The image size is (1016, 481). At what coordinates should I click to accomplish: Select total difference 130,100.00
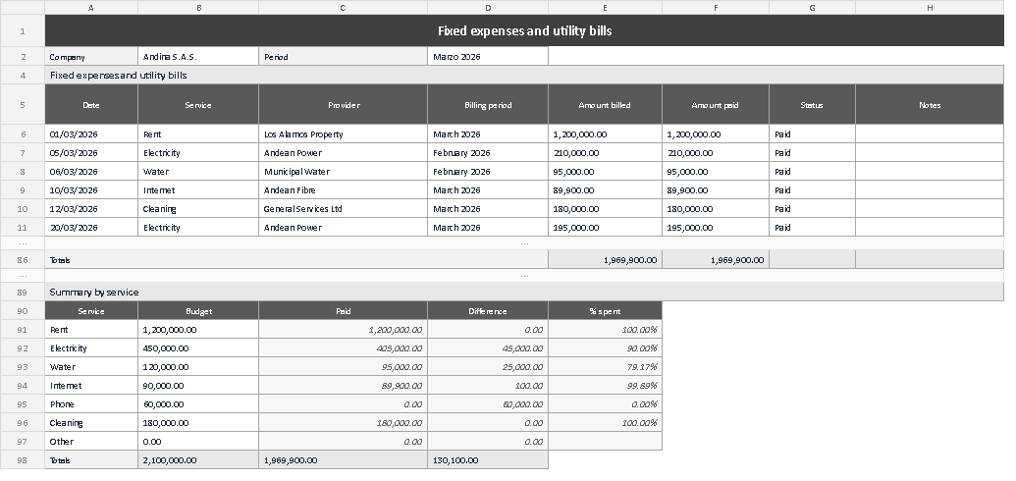(x=488, y=460)
